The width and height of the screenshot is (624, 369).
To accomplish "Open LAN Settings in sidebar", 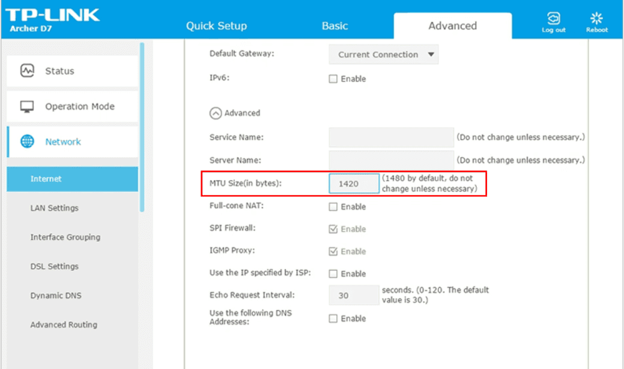I will tap(55, 208).
